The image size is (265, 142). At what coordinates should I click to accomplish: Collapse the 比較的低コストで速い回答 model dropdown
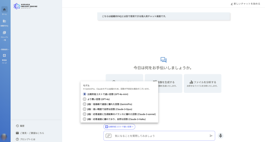[x=119, y=127]
